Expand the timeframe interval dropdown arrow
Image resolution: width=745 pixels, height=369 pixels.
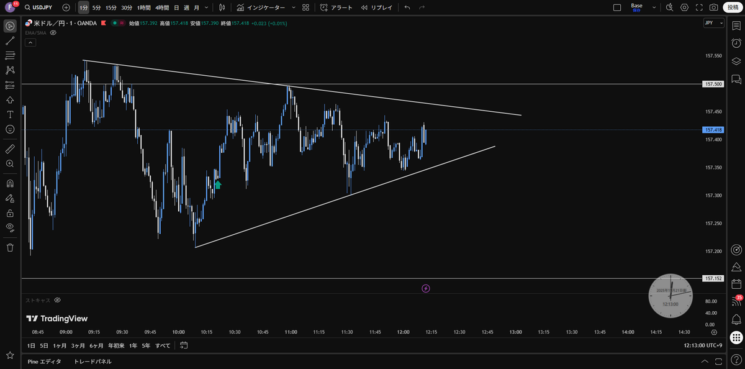[206, 7]
